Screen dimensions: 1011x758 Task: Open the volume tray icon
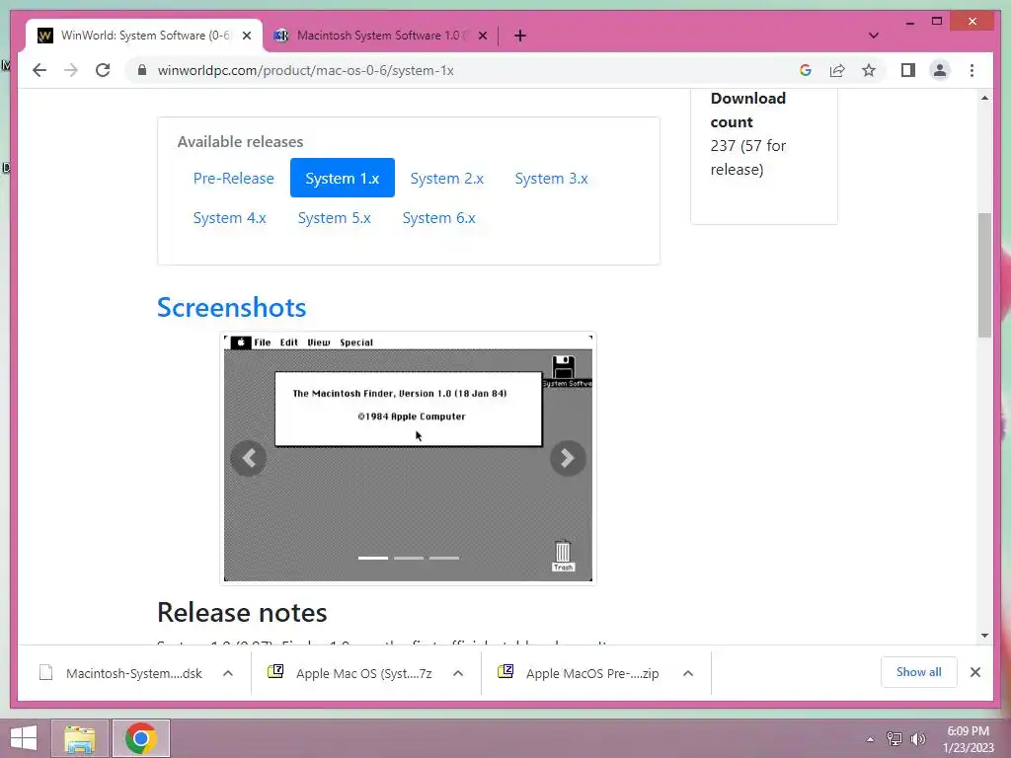[x=917, y=738]
